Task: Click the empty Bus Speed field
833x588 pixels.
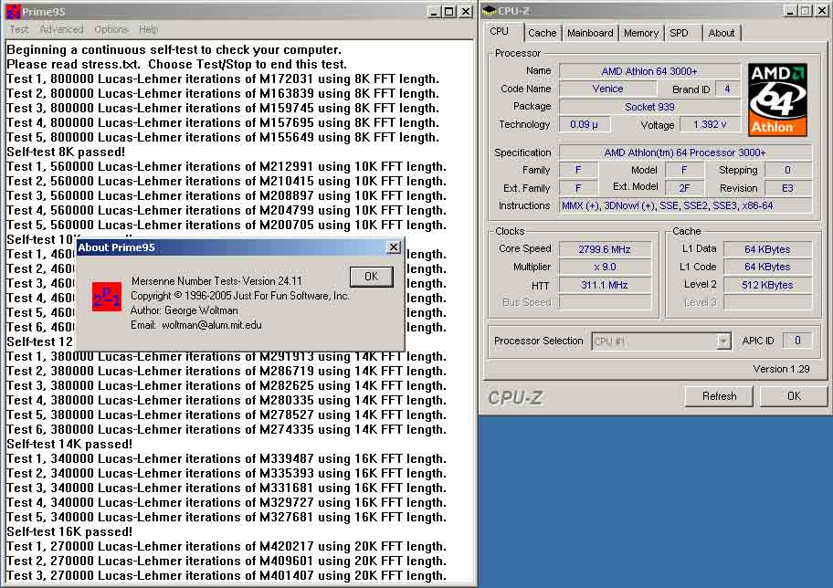Action: click(x=605, y=302)
